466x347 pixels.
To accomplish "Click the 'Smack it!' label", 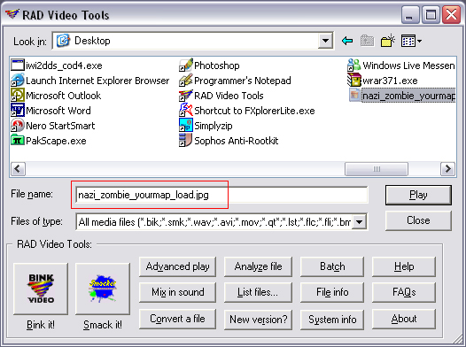I will [x=103, y=325].
